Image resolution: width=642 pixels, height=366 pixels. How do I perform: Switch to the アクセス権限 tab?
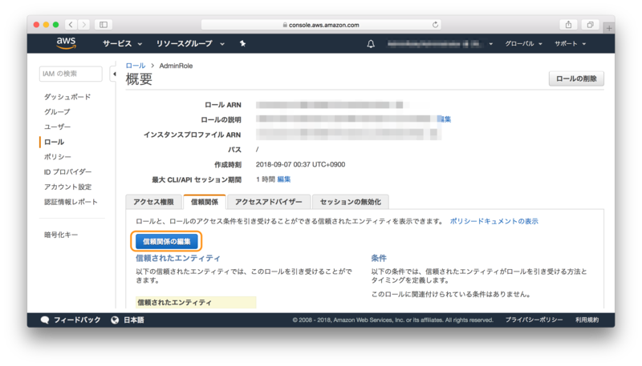[153, 202]
